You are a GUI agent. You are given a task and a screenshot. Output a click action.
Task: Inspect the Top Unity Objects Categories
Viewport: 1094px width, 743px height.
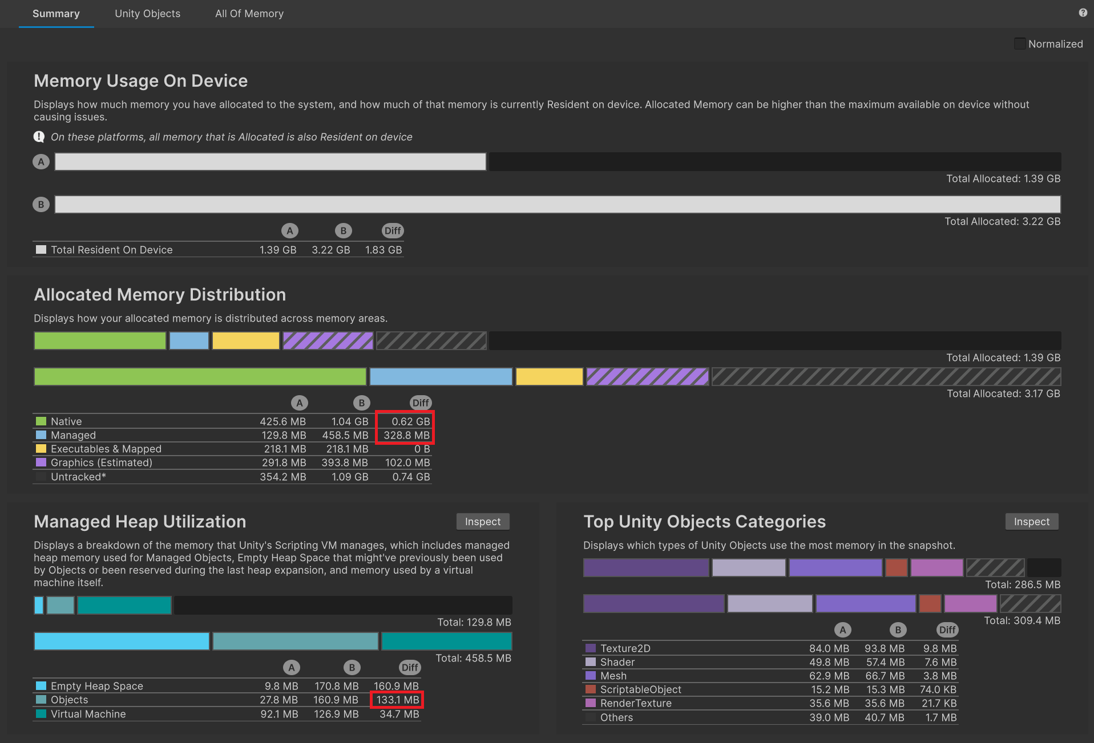point(1031,522)
